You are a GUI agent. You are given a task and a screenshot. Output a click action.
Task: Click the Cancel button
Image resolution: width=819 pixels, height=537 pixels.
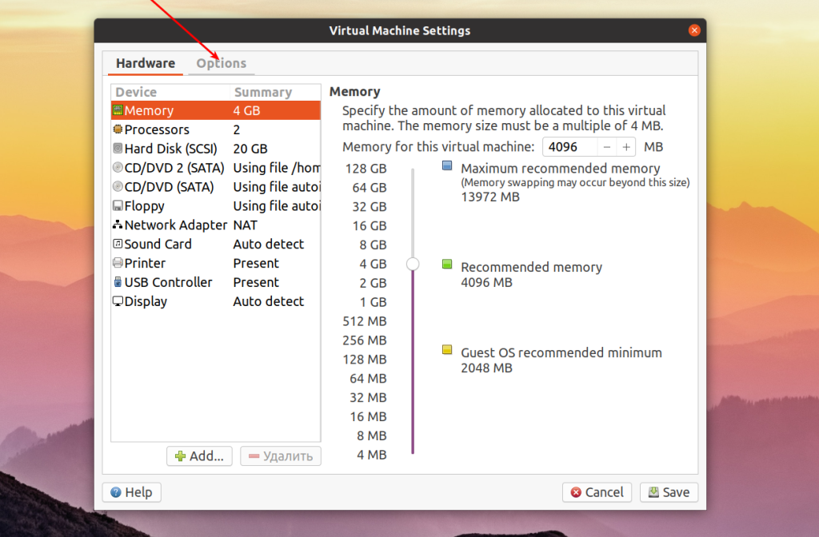click(597, 492)
